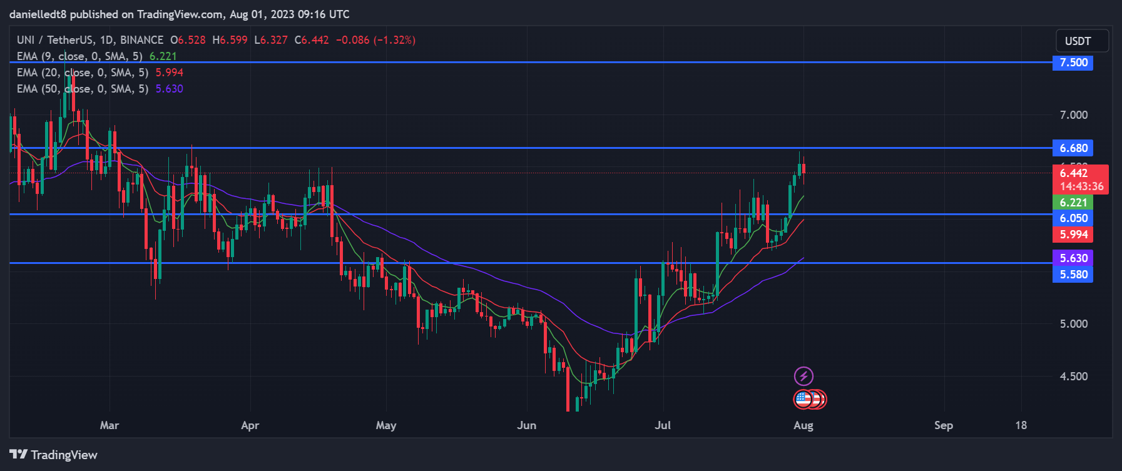Click the close price C6.442 value

tap(312, 40)
